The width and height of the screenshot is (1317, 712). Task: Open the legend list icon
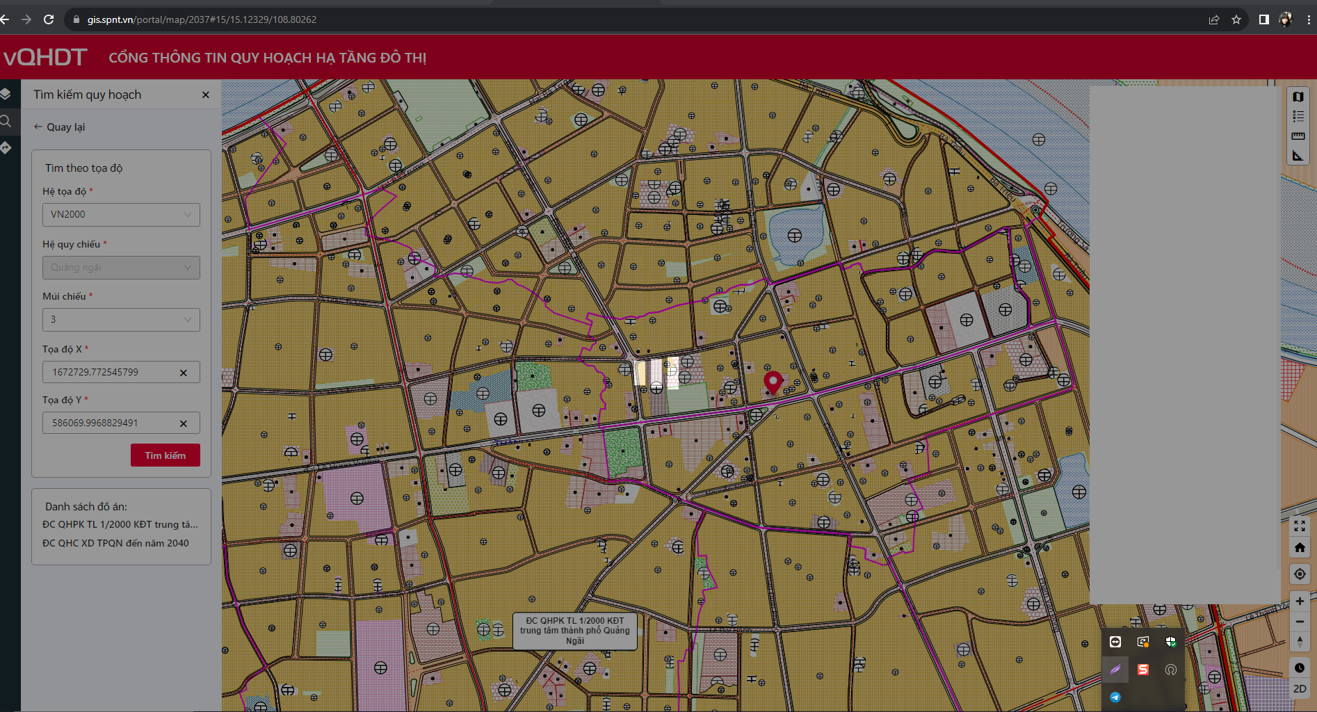pos(1298,116)
